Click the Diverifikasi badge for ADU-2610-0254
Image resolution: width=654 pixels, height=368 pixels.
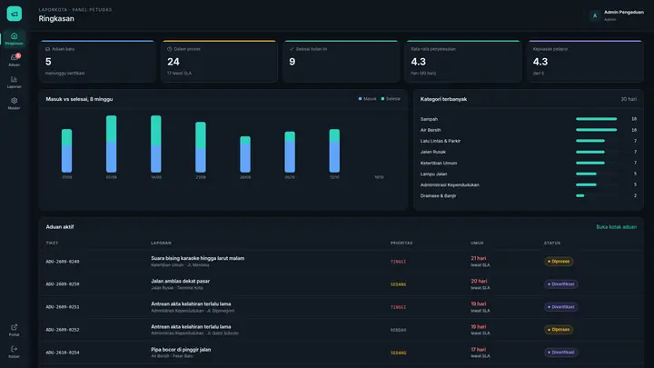point(561,353)
